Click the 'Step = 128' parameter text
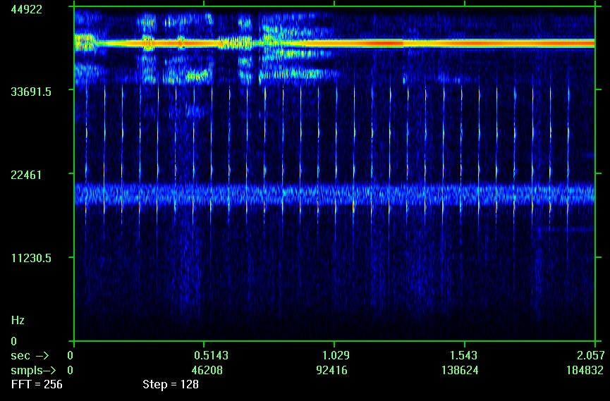The width and height of the screenshot is (610, 401). (x=171, y=385)
